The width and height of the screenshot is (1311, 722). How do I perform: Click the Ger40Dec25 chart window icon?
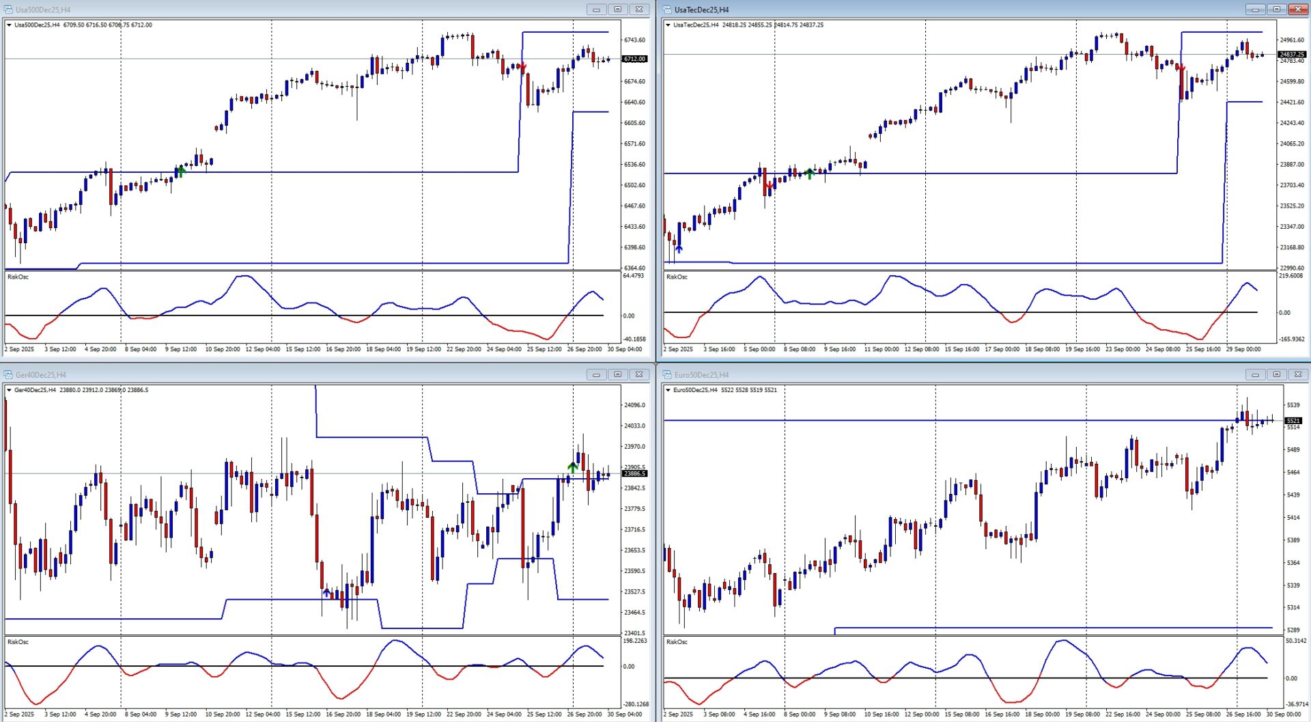[8, 374]
